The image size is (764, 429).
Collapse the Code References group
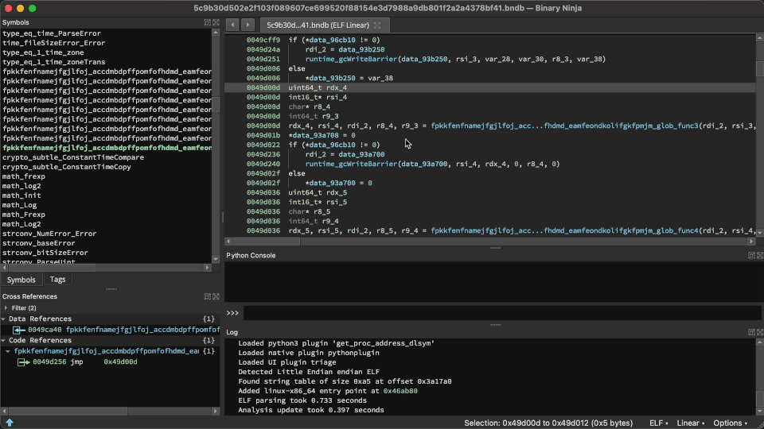[x=5, y=340]
